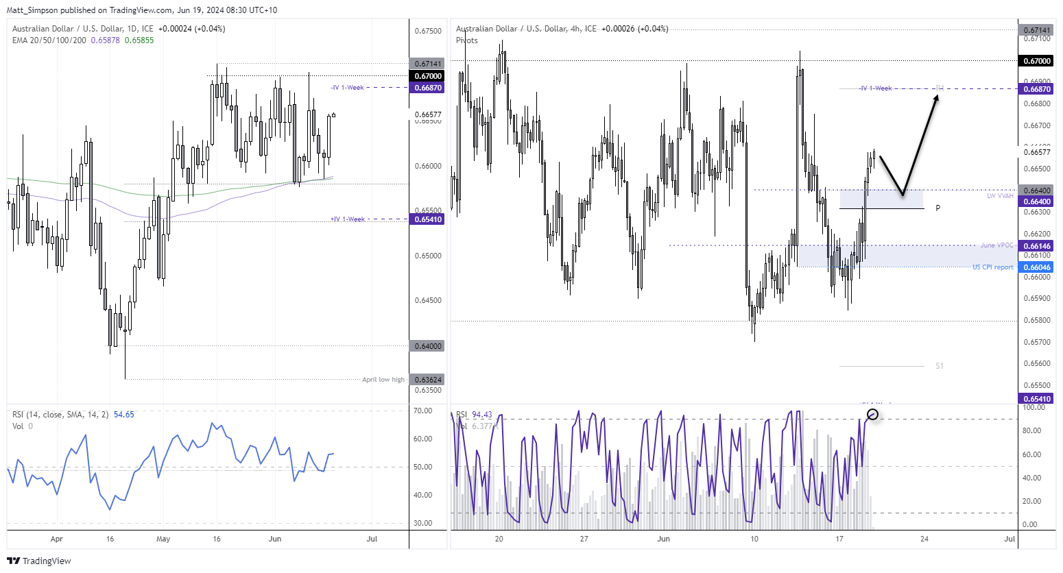This screenshot has height=573, width=1063.
Task: Click the 27 date on 4h time axis
Action: click(x=584, y=539)
